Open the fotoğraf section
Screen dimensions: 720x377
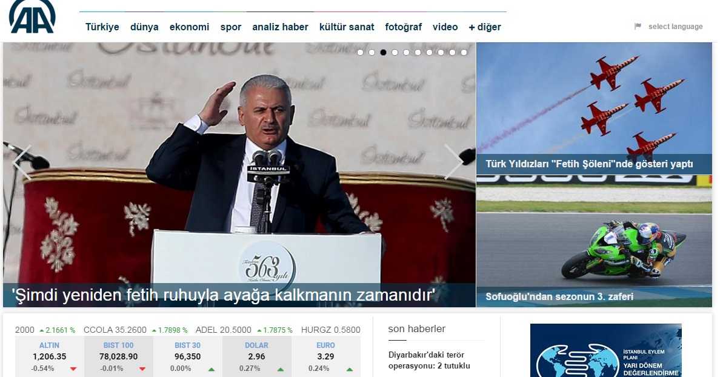click(x=403, y=27)
